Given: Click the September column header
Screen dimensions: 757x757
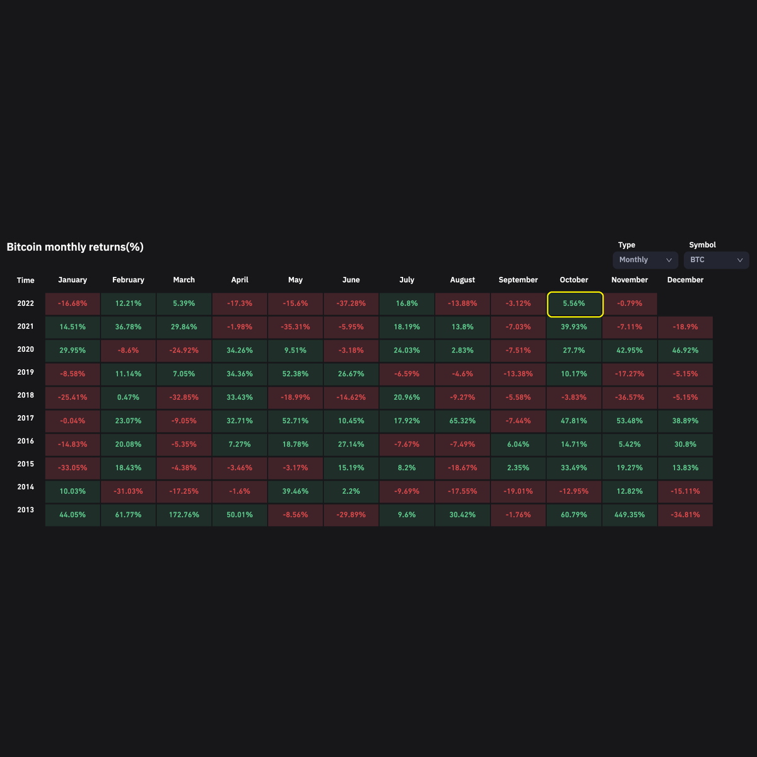Looking at the screenshot, I should pyautogui.click(x=519, y=280).
